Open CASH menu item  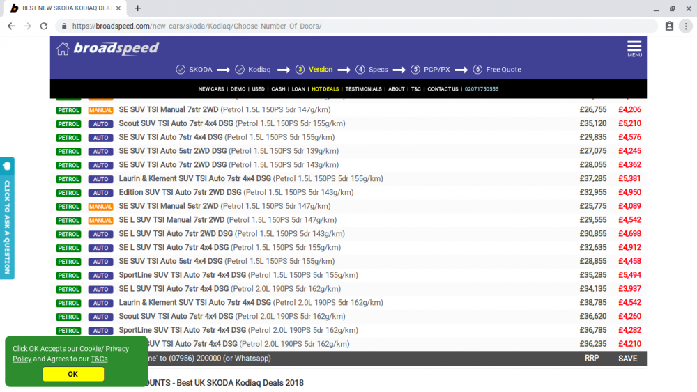coord(278,89)
